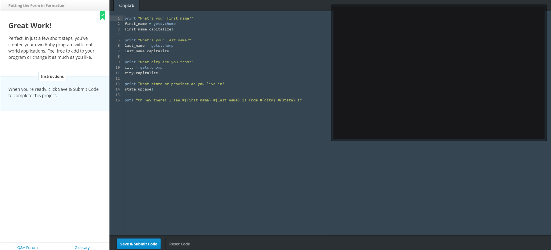Click the 'state.upcase!' code line

click(x=139, y=89)
